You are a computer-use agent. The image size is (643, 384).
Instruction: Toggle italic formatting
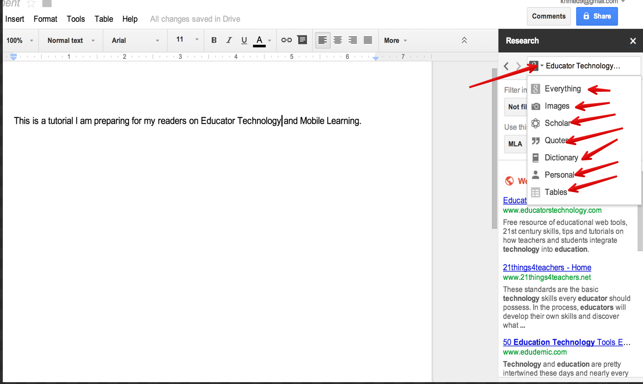click(x=229, y=40)
